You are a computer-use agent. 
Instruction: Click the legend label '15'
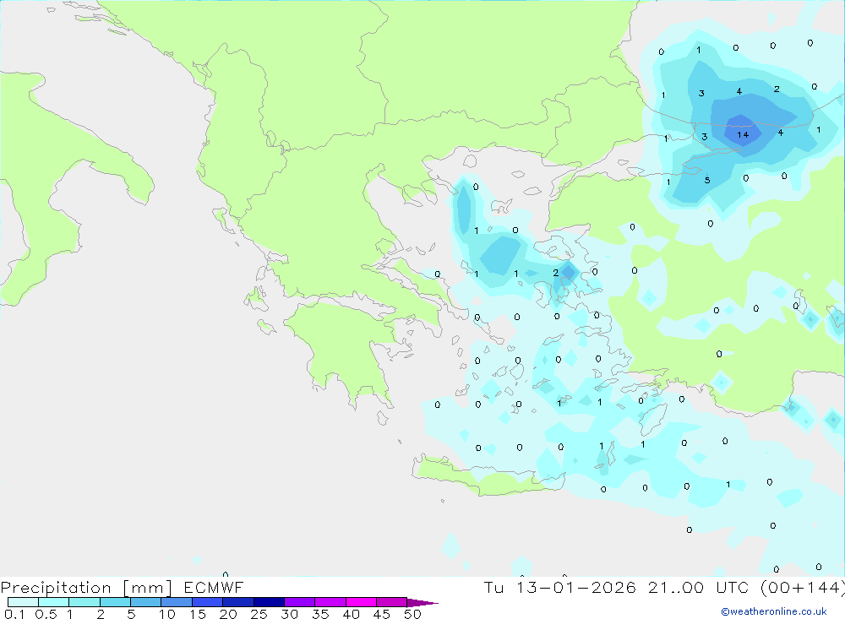tap(198, 614)
